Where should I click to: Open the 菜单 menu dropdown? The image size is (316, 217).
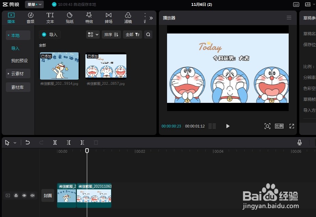(x=34, y=4)
